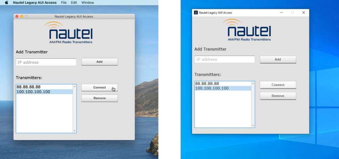Minimize the Windows Nautel window
The image size is (339, 159).
(281, 13)
